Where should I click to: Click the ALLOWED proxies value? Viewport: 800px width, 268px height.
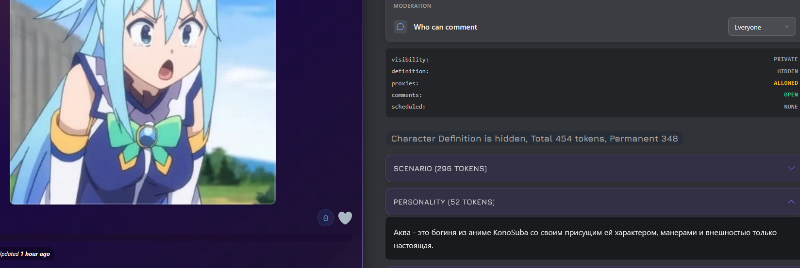(x=785, y=83)
